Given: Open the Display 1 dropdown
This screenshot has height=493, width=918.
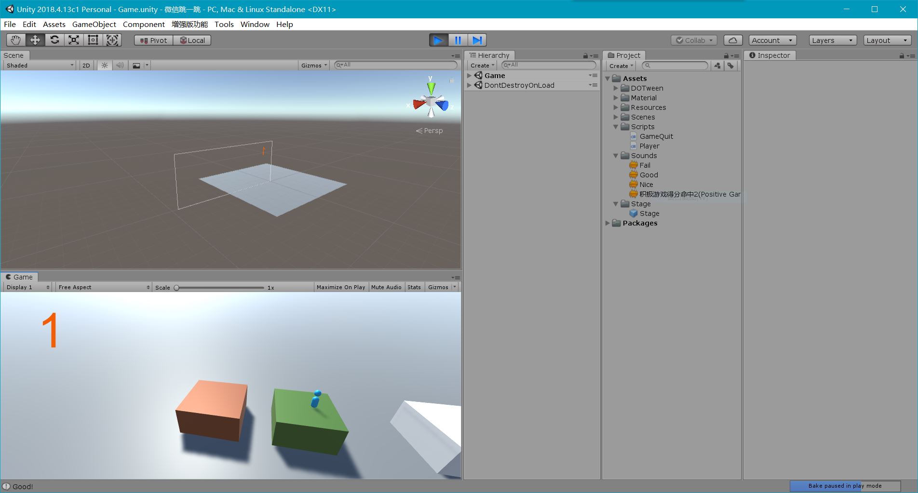Looking at the screenshot, I should point(28,287).
